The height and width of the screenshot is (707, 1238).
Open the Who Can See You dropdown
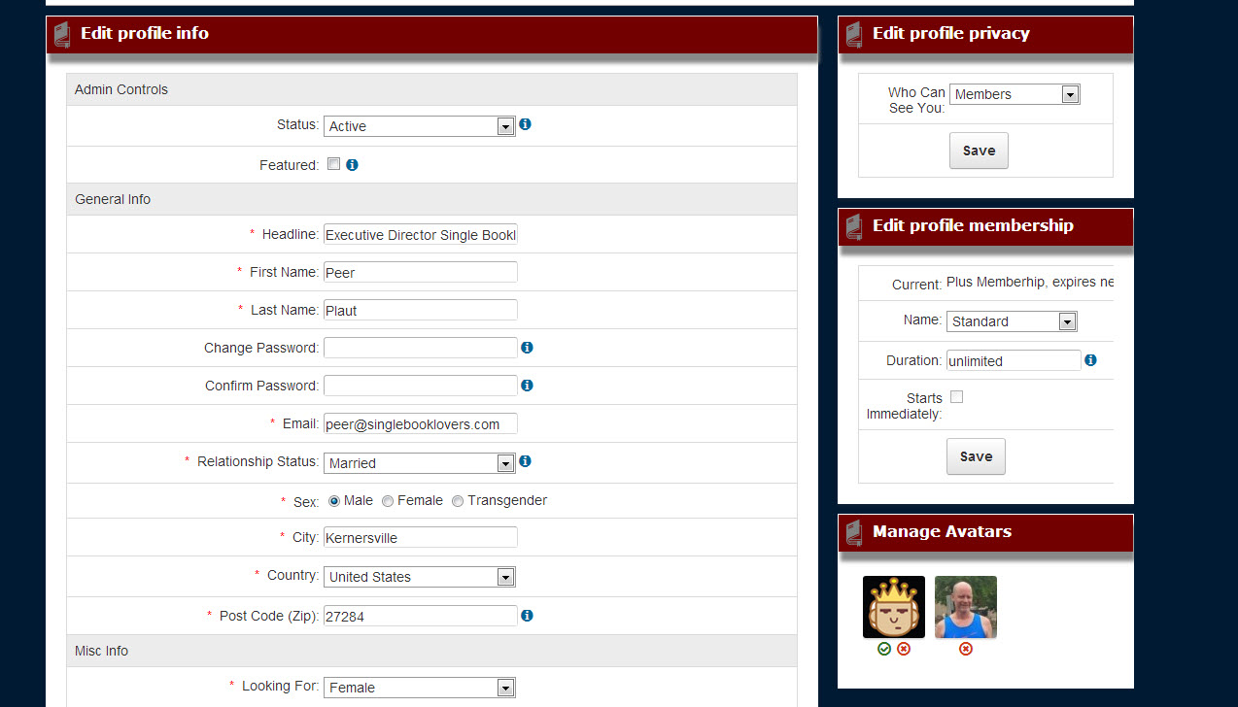[x=1014, y=94]
